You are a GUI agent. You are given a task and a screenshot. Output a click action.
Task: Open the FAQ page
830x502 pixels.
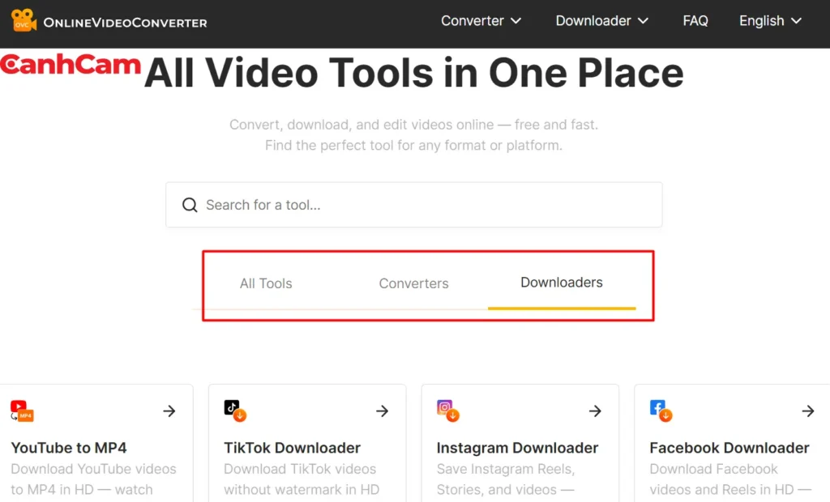[x=695, y=21]
